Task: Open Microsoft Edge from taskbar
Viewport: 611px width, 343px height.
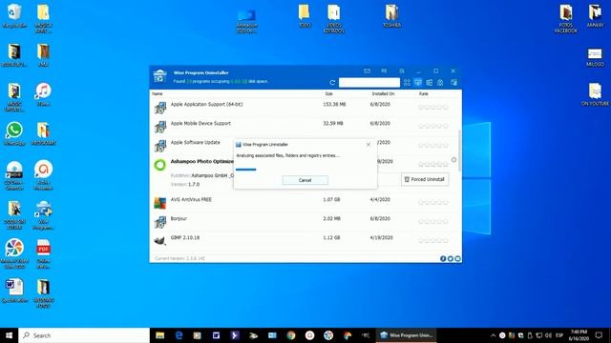Action: [179, 335]
